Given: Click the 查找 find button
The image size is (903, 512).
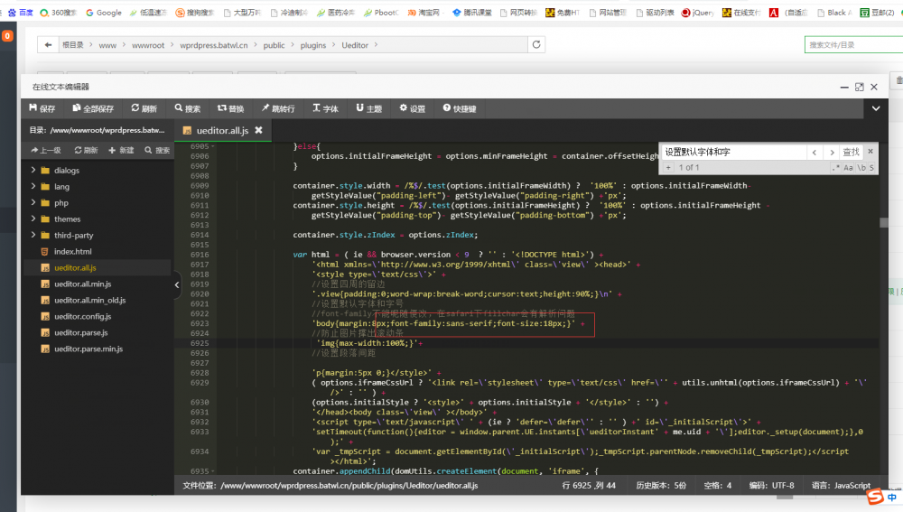Looking at the screenshot, I should (851, 152).
